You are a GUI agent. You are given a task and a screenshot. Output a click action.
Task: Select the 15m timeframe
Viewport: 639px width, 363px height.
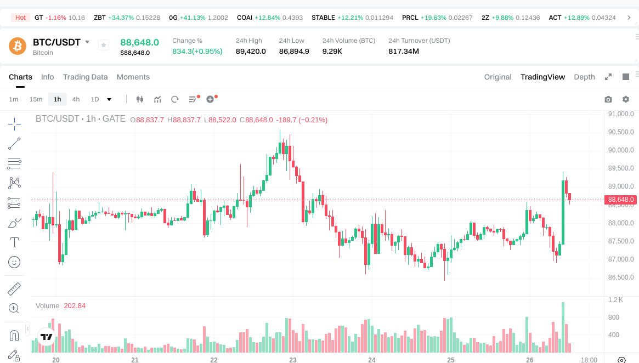(36, 99)
